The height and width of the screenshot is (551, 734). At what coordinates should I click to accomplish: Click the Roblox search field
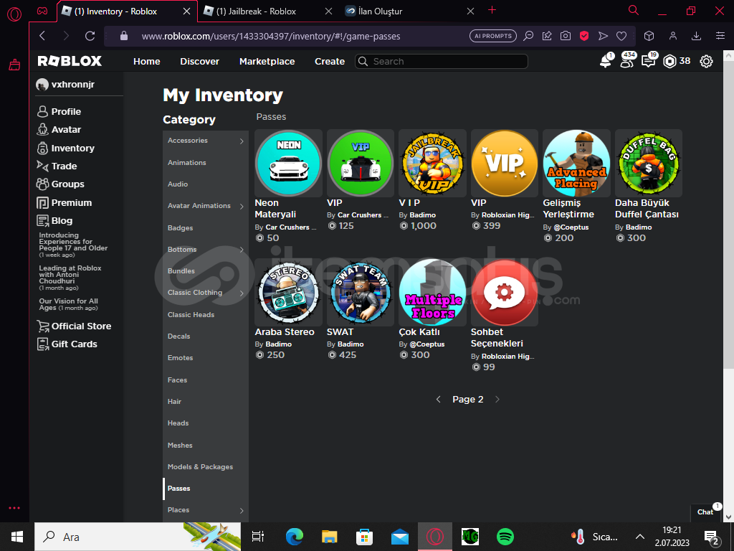point(442,62)
